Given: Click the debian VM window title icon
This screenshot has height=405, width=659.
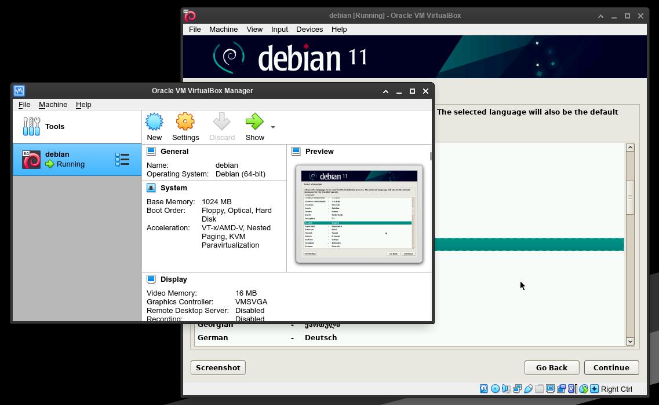Looking at the screenshot, I should pyautogui.click(x=190, y=16).
